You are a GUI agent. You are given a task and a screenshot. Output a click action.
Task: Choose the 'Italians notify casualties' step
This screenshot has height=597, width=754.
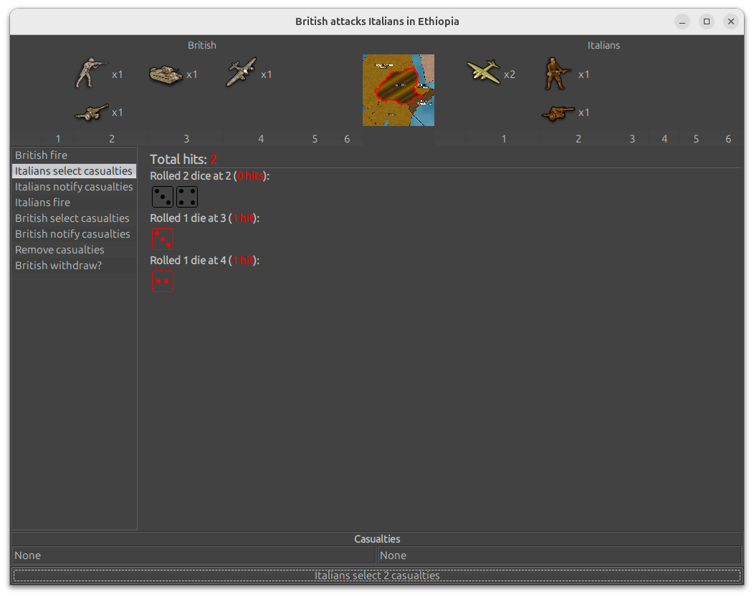coord(74,187)
